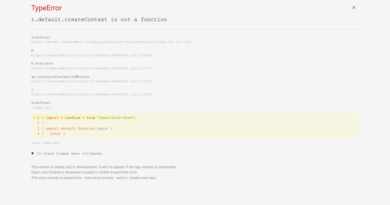Click the View compiled link
This screenshot has width=390, height=205.
click(45, 143)
